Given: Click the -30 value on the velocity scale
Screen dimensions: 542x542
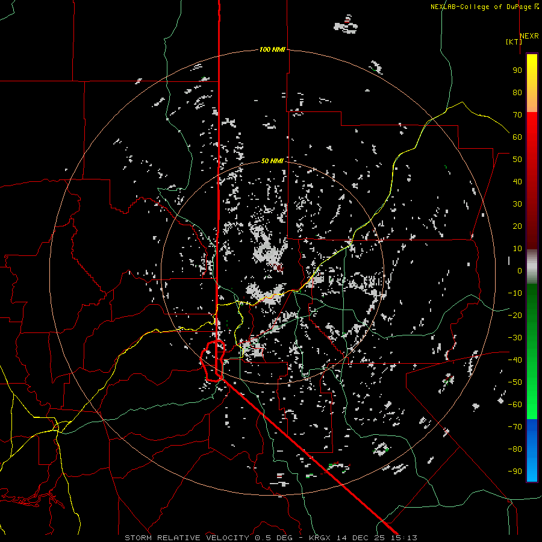Looking at the screenshot, I should coord(515,338).
